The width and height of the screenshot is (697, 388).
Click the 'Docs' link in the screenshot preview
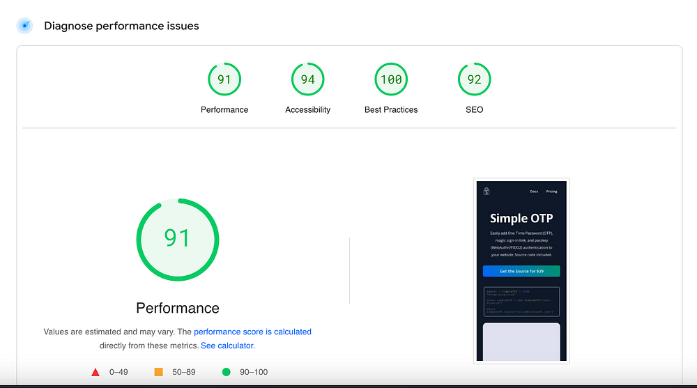[x=534, y=192]
